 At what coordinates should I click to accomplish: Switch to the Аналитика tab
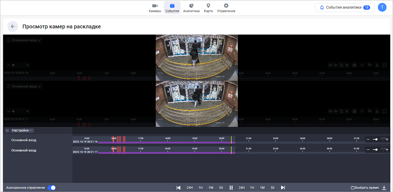[191, 8]
